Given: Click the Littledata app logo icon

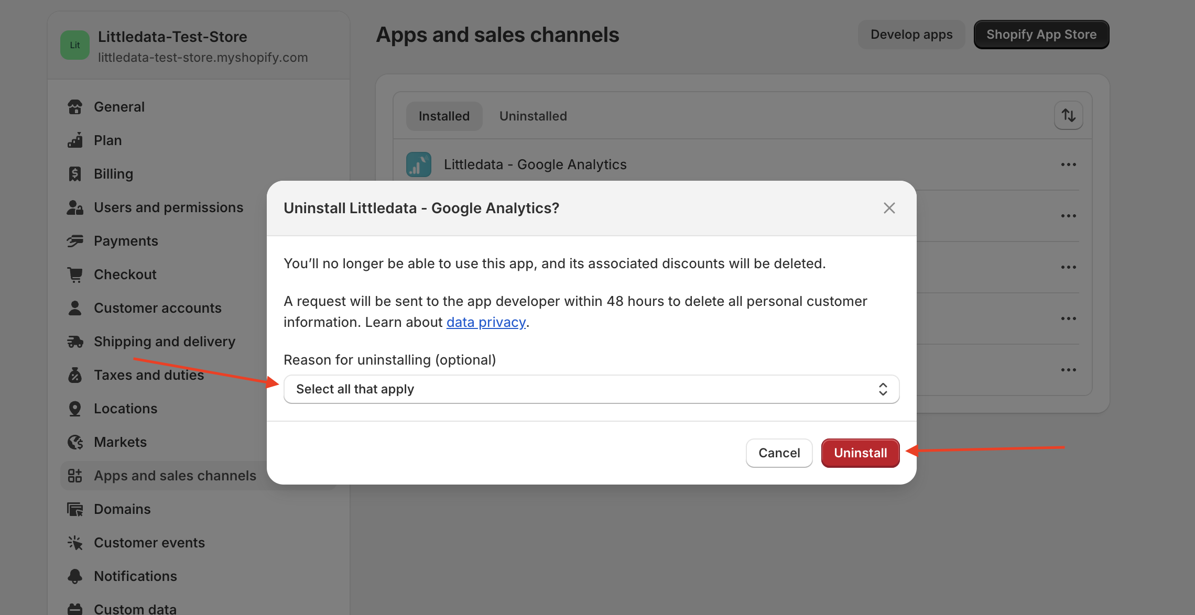Looking at the screenshot, I should click(419, 164).
